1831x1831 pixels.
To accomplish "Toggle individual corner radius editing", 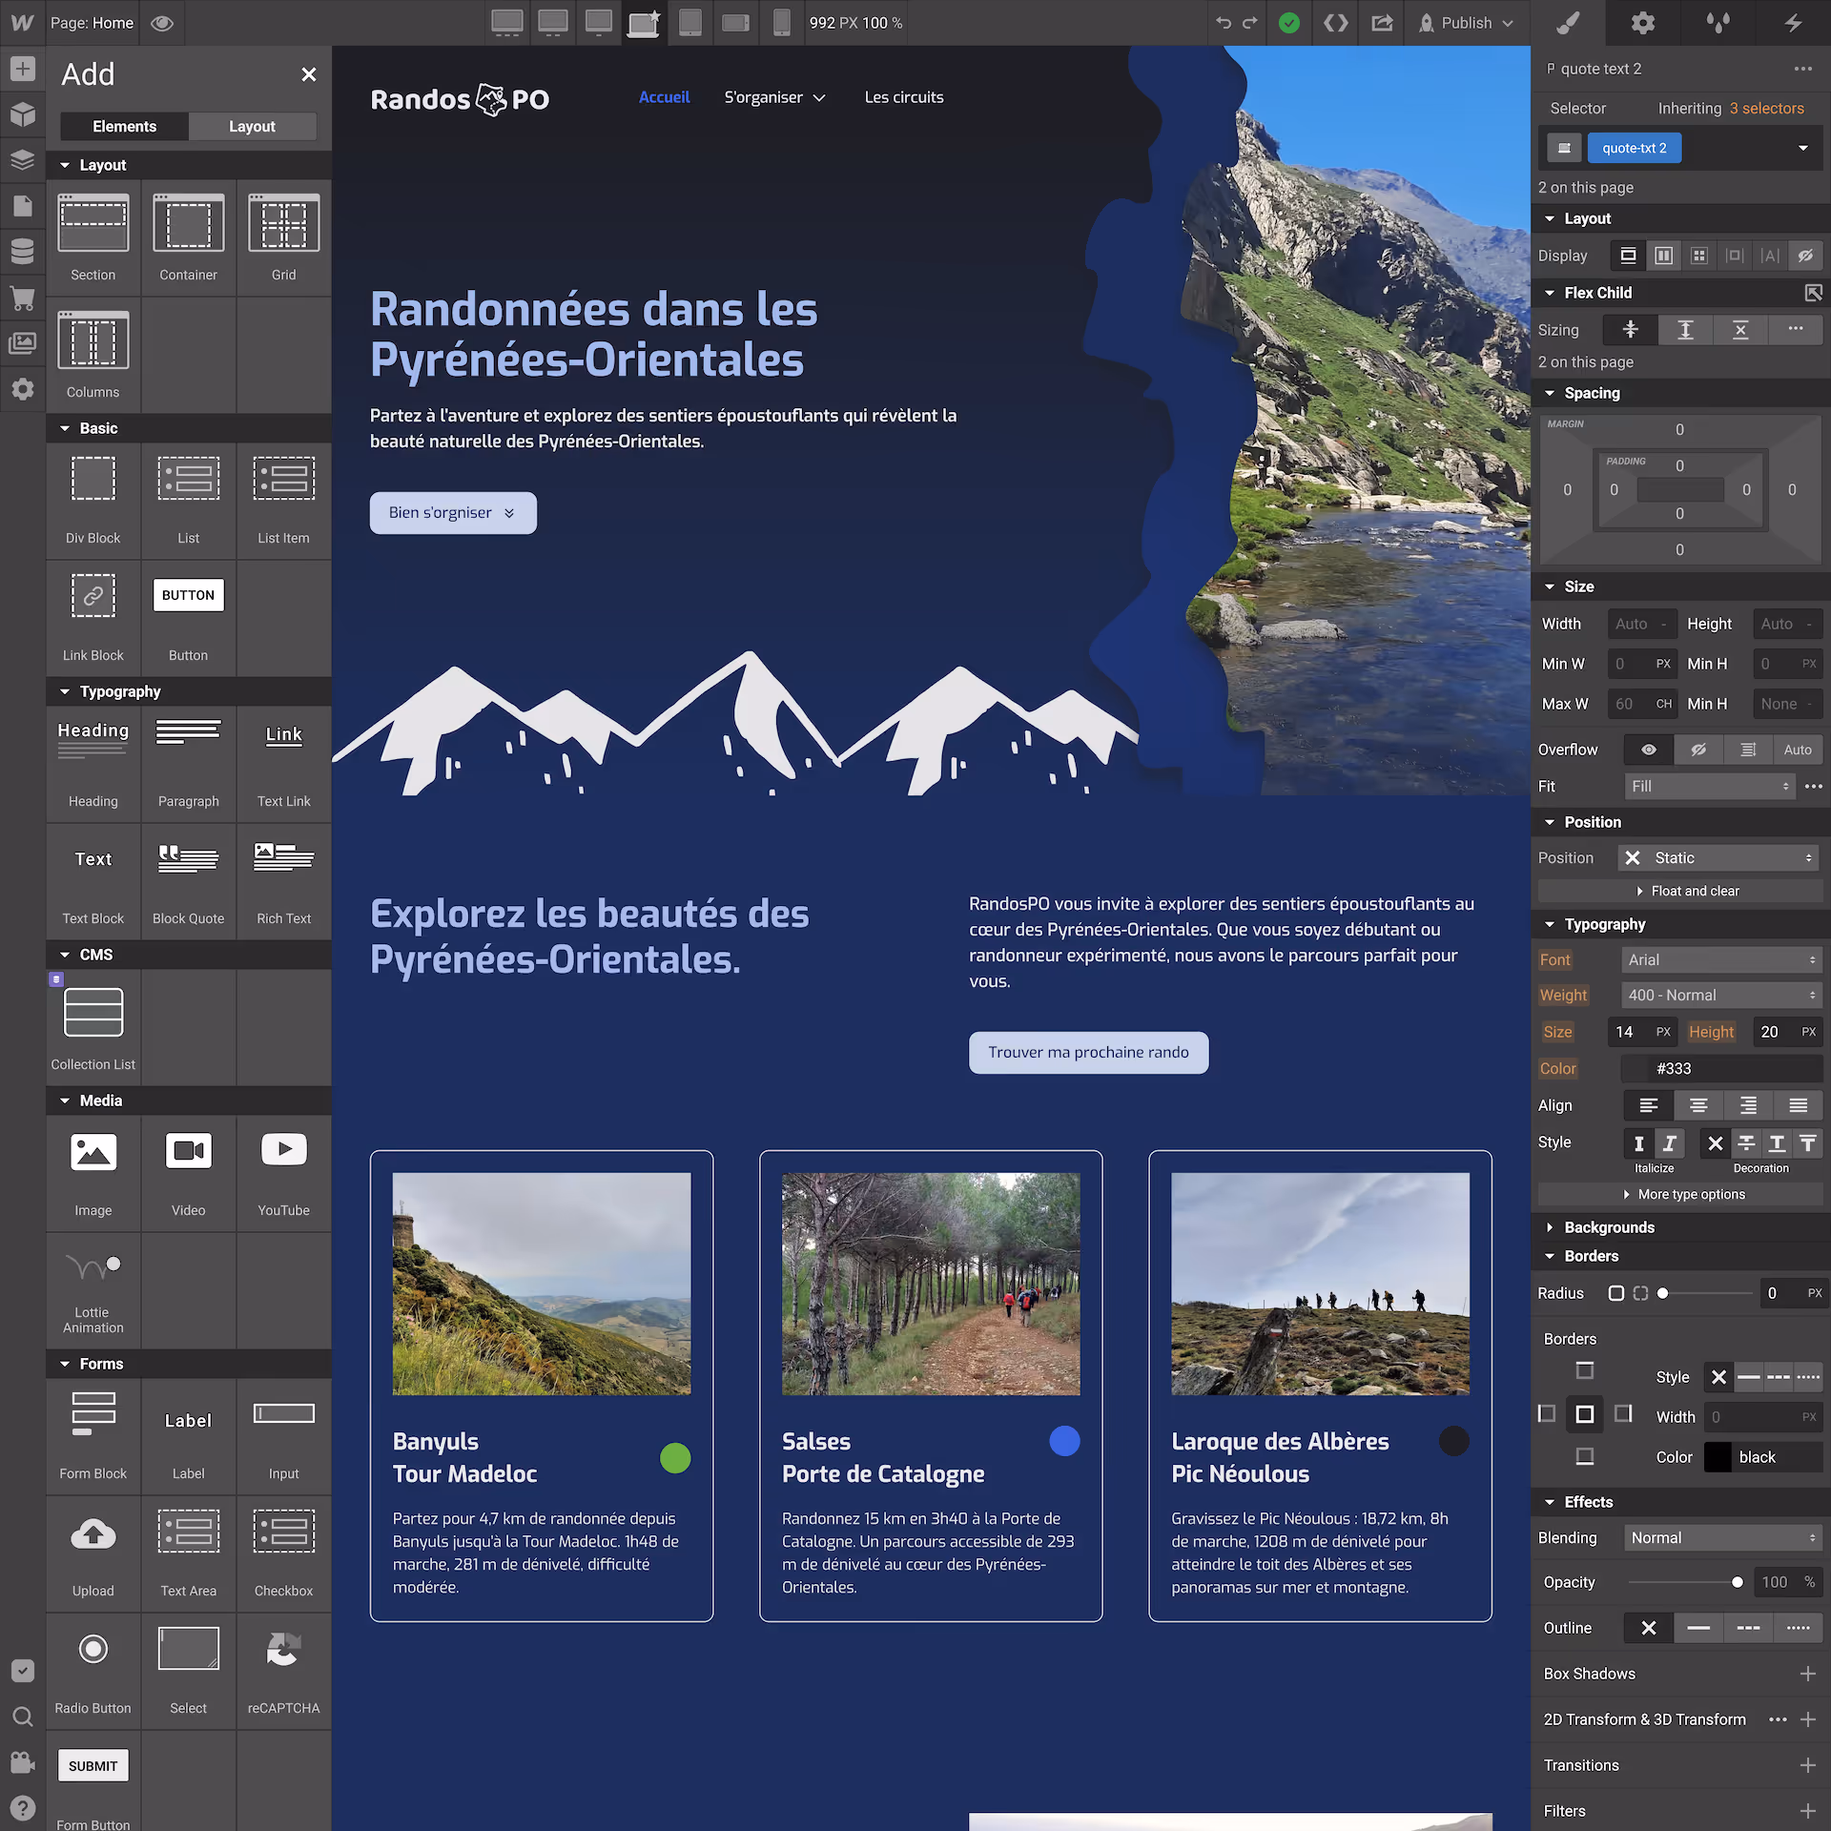I will pyautogui.click(x=1640, y=1293).
